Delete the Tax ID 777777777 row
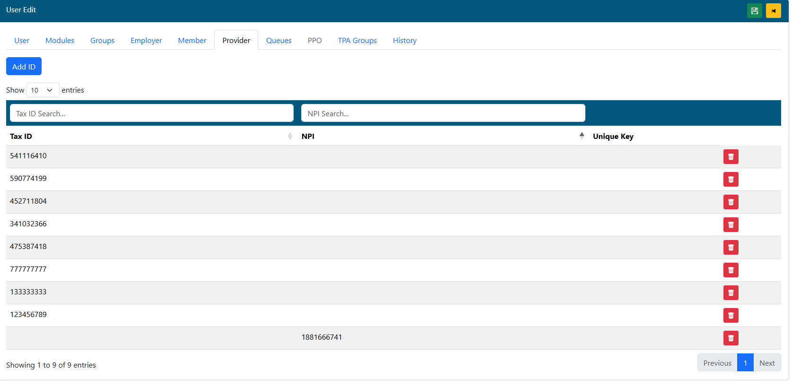Screen dimensions: 792x386 point(731,270)
